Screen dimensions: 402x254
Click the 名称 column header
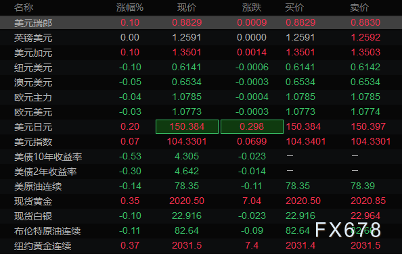point(24,7)
